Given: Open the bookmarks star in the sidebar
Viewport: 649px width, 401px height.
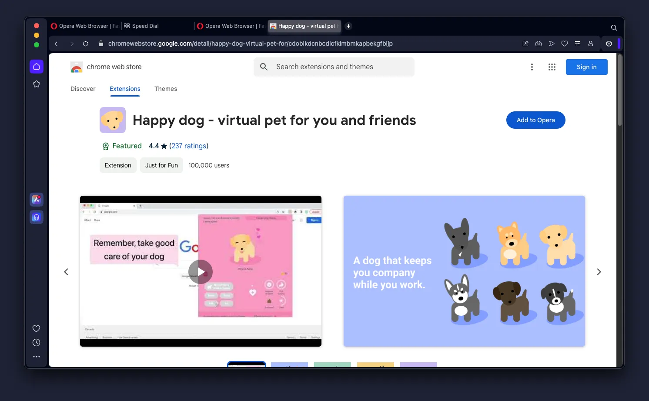Looking at the screenshot, I should point(37,84).
